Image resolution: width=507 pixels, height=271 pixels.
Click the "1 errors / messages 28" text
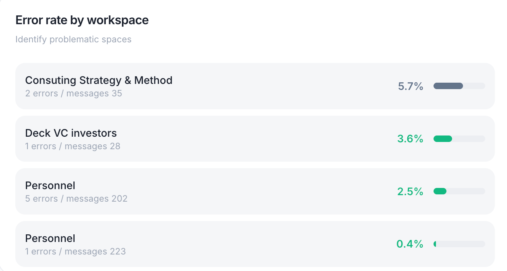[73, 146]
